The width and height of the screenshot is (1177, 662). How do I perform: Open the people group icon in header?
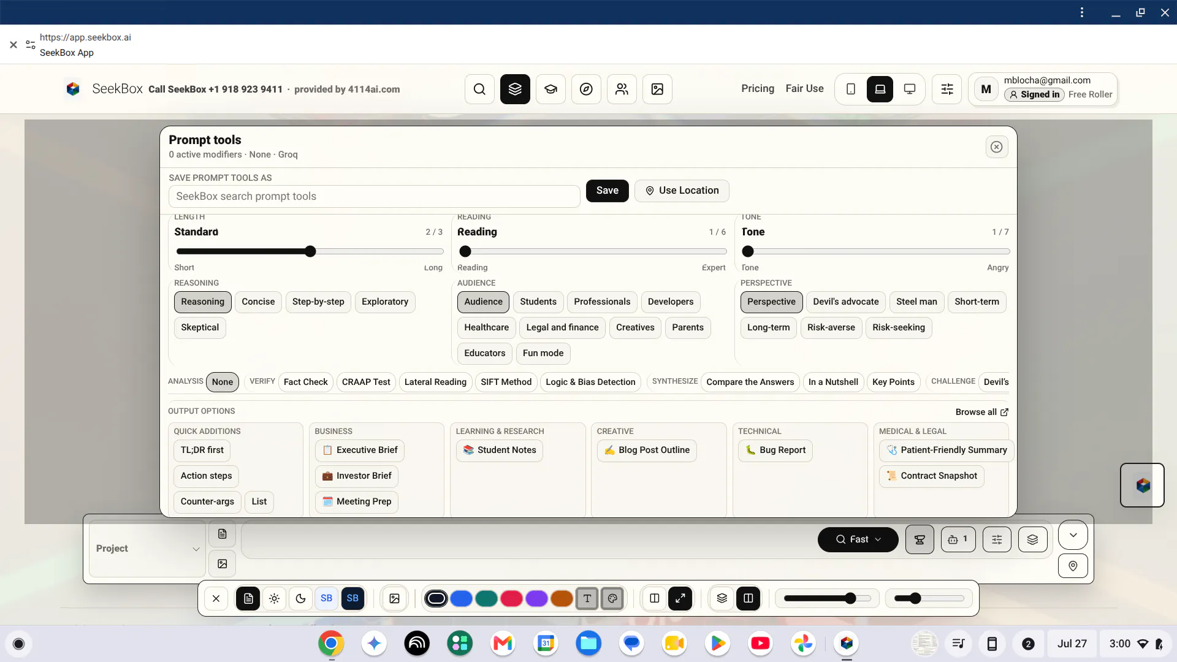click(x=622, y=89)
